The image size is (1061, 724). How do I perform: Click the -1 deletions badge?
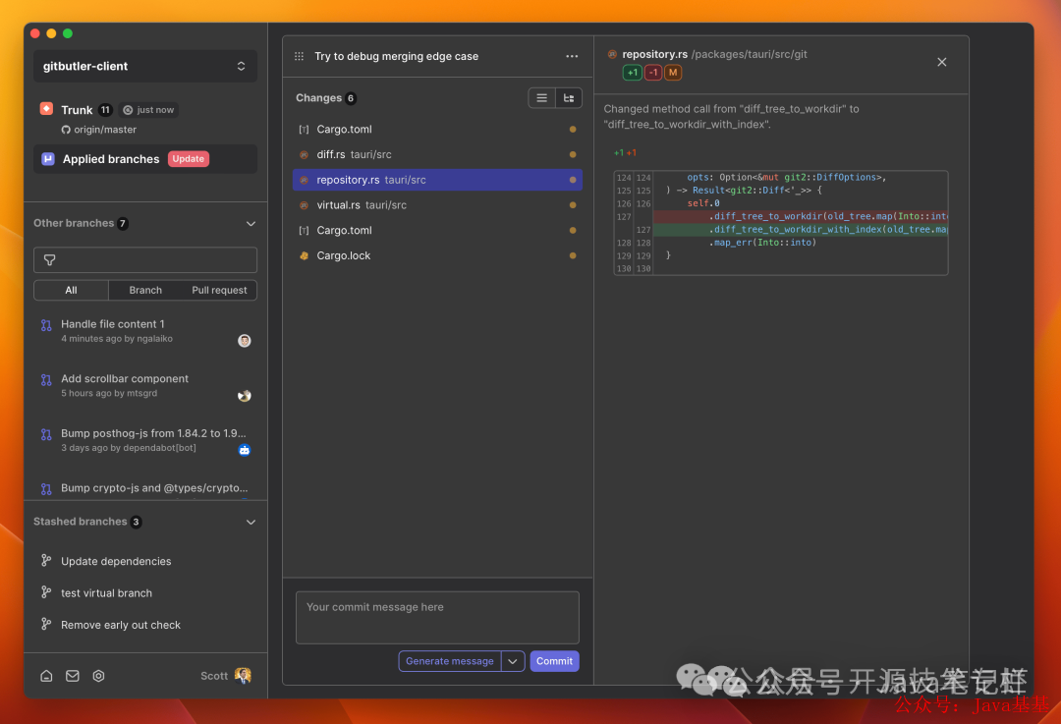[653, 73]
